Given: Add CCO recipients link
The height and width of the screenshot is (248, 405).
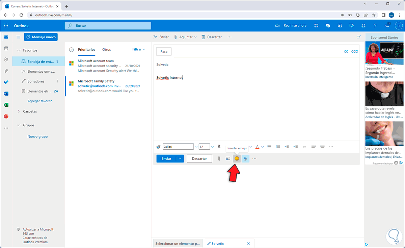Looking at the screenshot, I should pos(355,52).
